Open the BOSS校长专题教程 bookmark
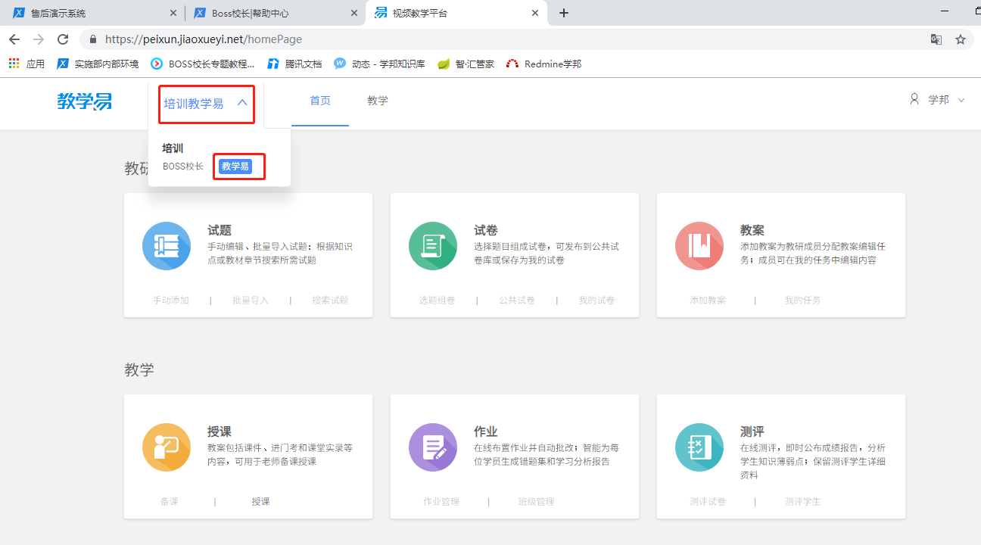Viewport: 981px width, 545px height. (203, 64)
